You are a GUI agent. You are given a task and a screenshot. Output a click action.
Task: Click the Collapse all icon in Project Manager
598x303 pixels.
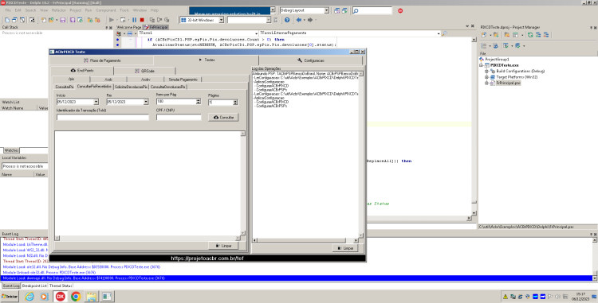tap(546, 35)
